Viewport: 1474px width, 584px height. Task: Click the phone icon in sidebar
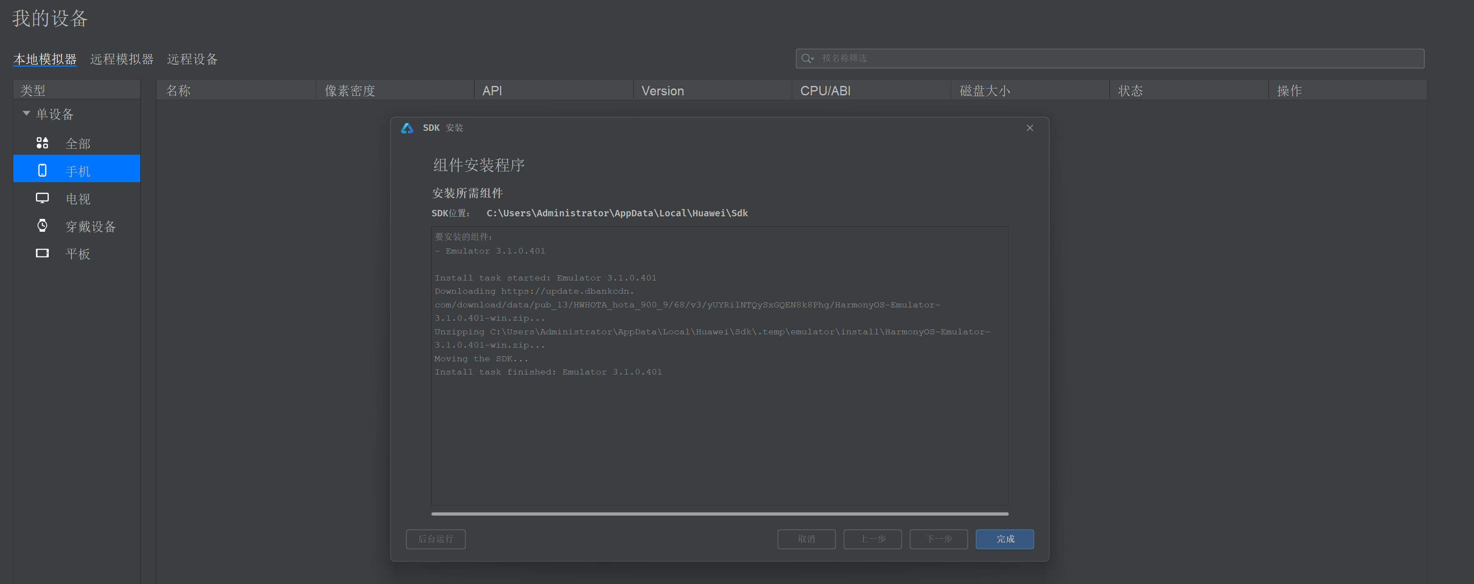(42, 170)
